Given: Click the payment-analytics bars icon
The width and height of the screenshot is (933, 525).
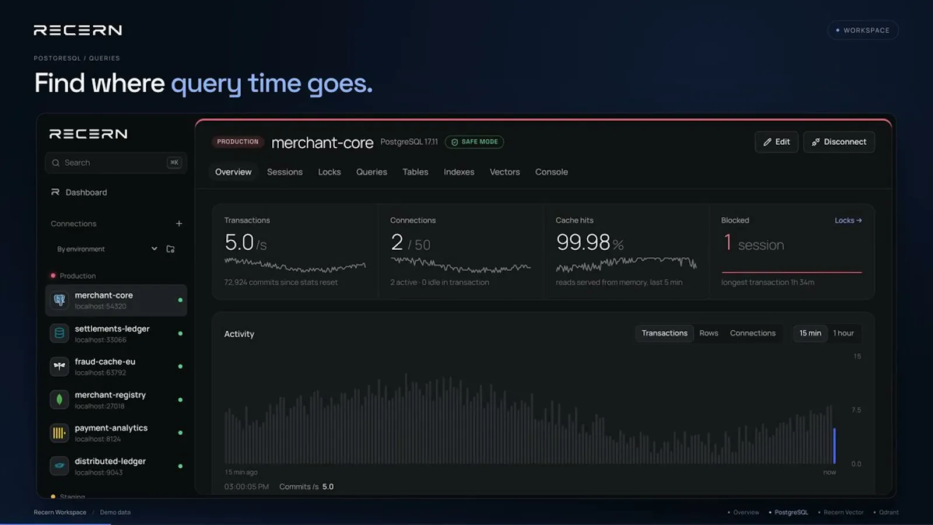Looking at the screenshot, I should pos(59,433).
